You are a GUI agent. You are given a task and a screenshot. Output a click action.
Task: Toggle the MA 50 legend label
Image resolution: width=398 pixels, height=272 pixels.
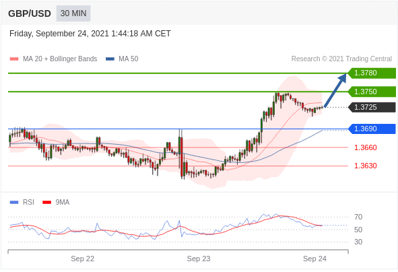129,59
